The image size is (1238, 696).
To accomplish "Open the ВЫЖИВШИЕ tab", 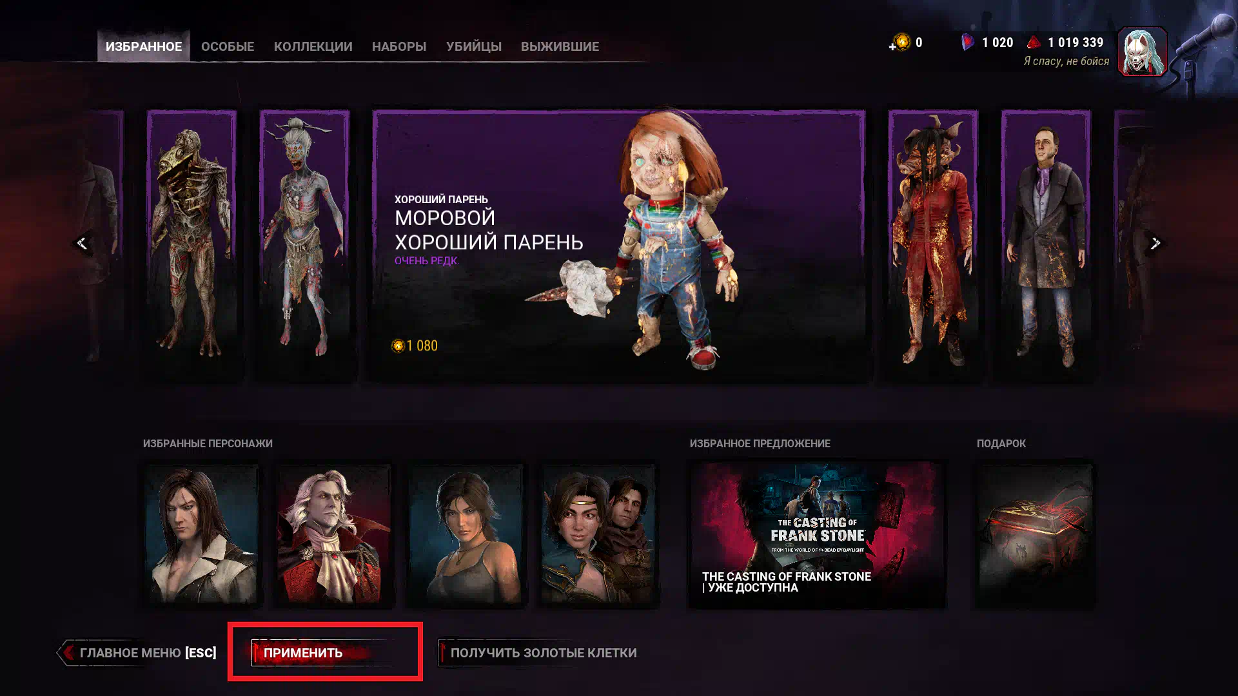I will click(x=560, y=46).
